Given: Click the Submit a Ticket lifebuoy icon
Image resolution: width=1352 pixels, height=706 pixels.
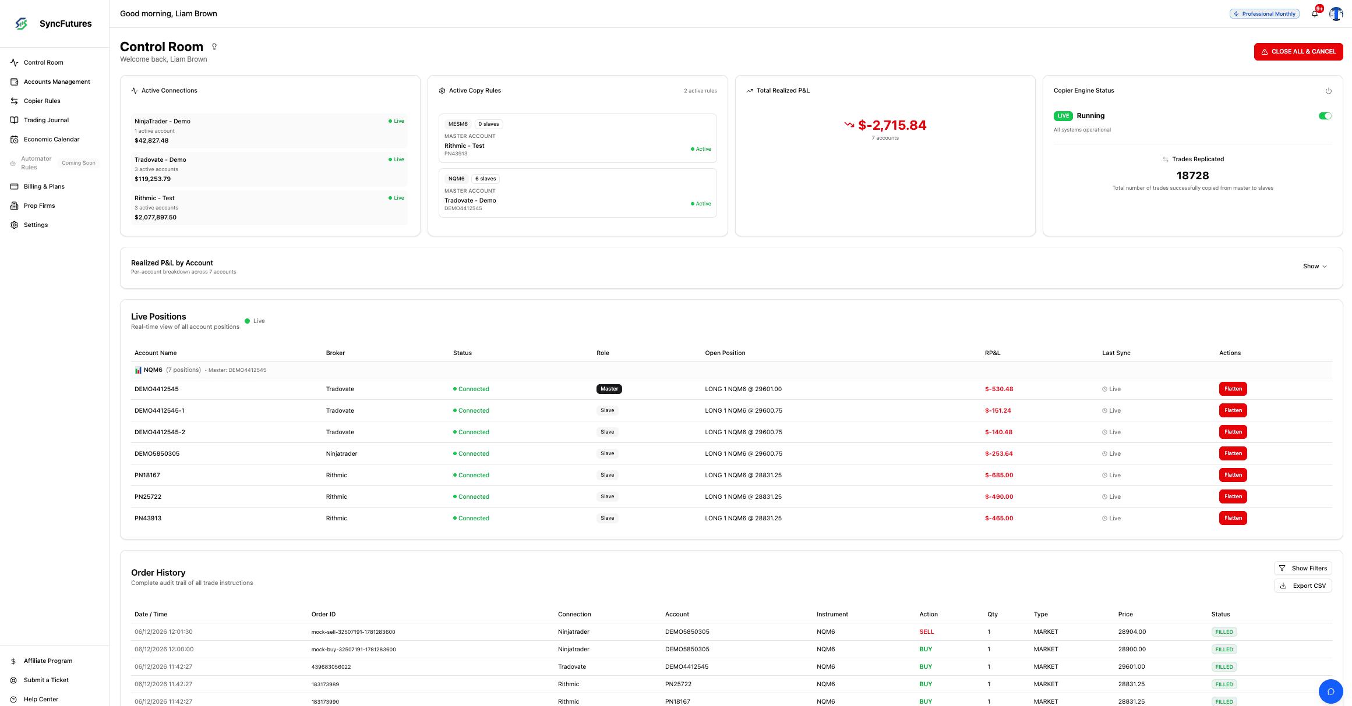Looking at the screenshot, I should coord(13,680).
